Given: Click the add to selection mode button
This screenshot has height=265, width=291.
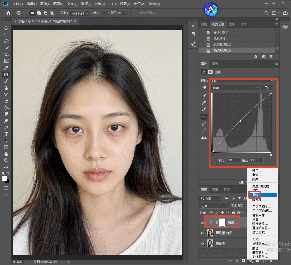Looking at the screenshot, I should [39, 13].
